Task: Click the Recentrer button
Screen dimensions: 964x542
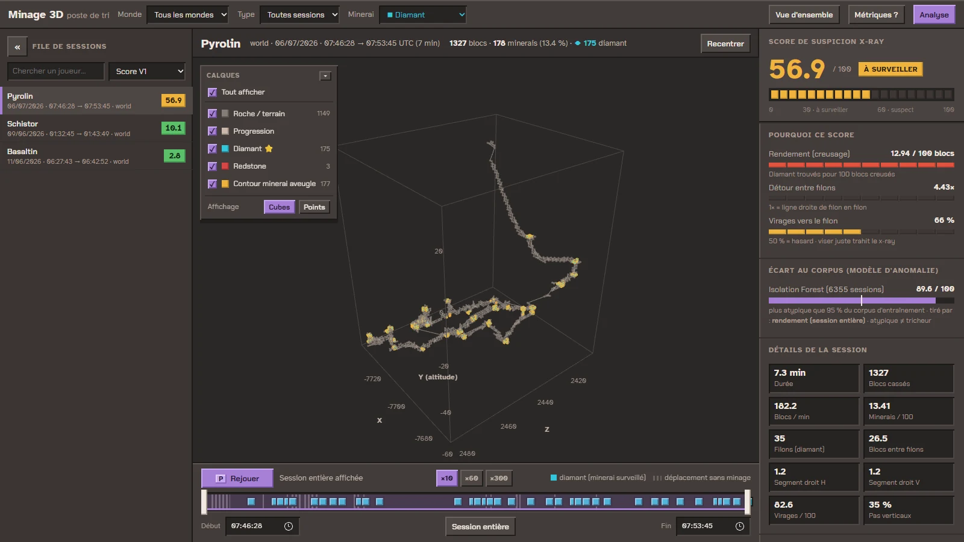Action: coord(725,43)
